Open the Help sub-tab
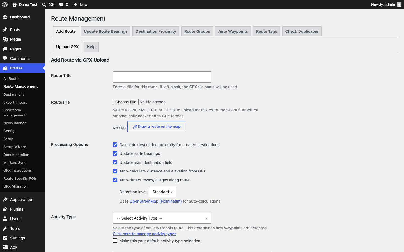 [91, 47]
